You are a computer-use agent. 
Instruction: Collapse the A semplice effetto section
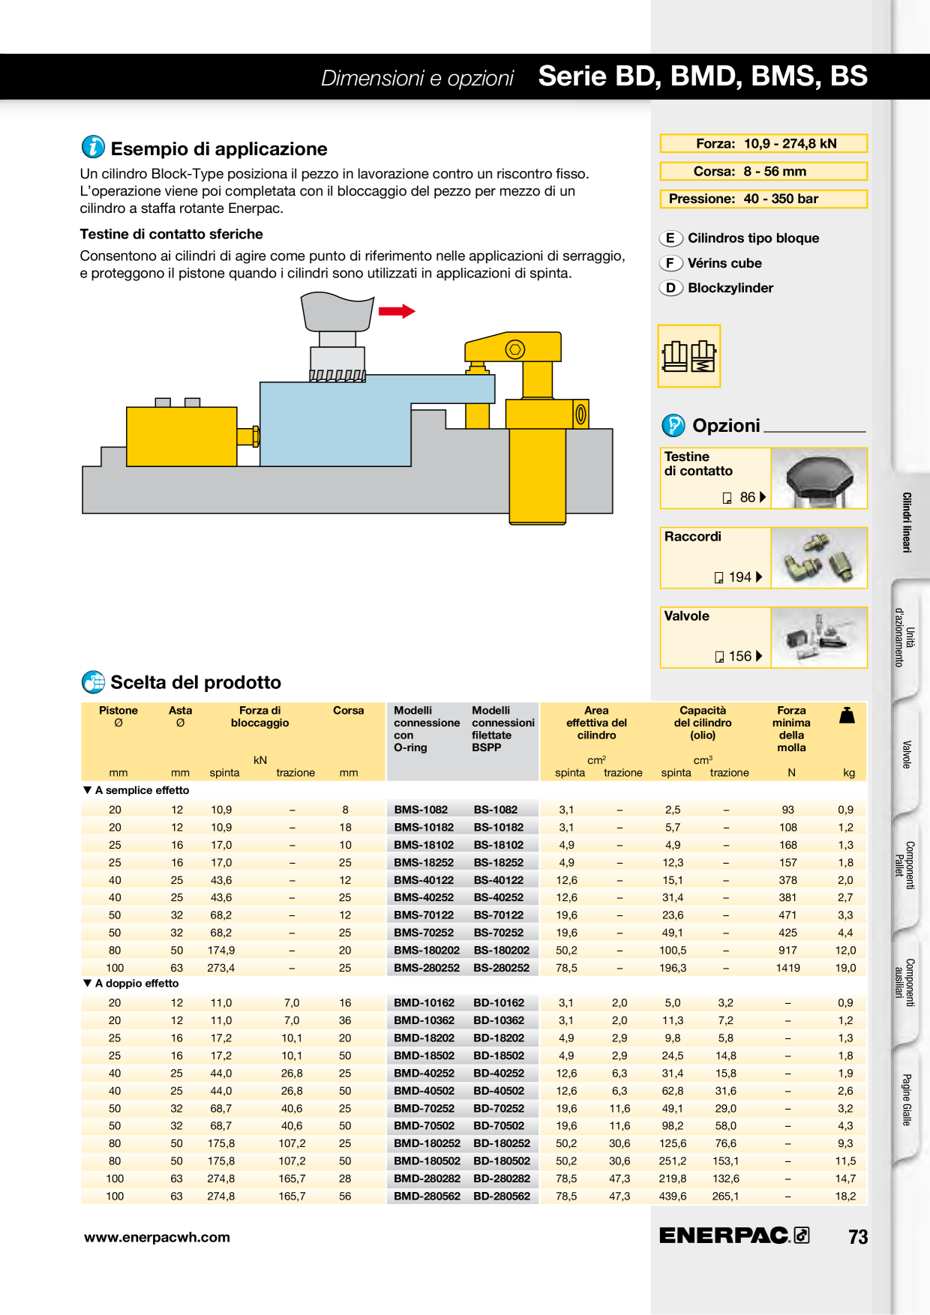87,790
